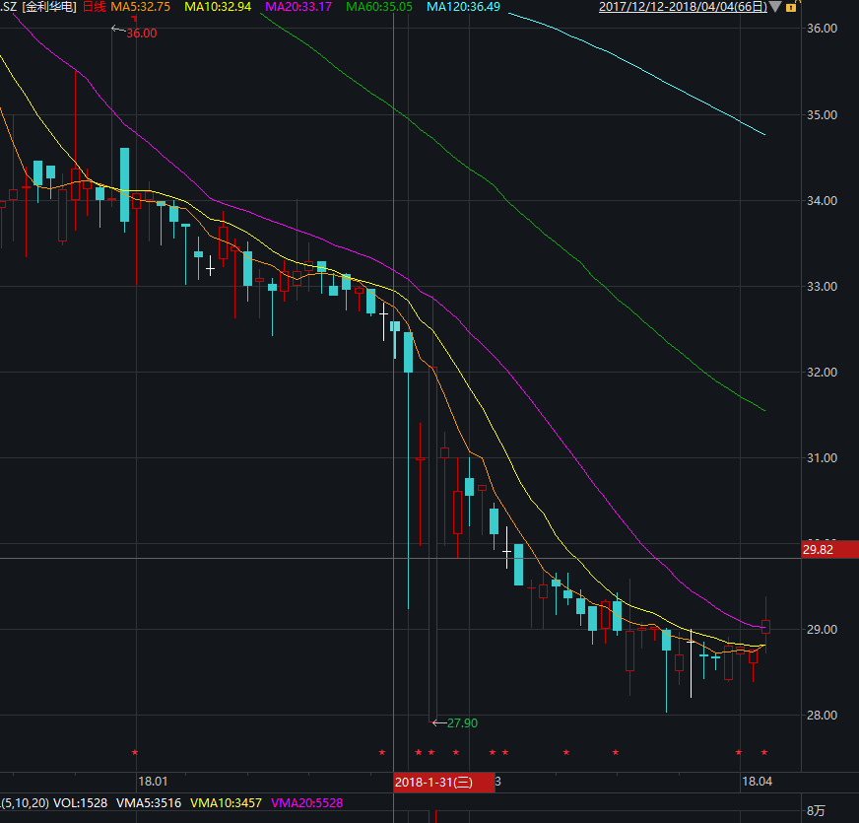Select the VMA10:3457 volume average label
Viewport: 859px width, 823px height.
click(x=227, y=803)
